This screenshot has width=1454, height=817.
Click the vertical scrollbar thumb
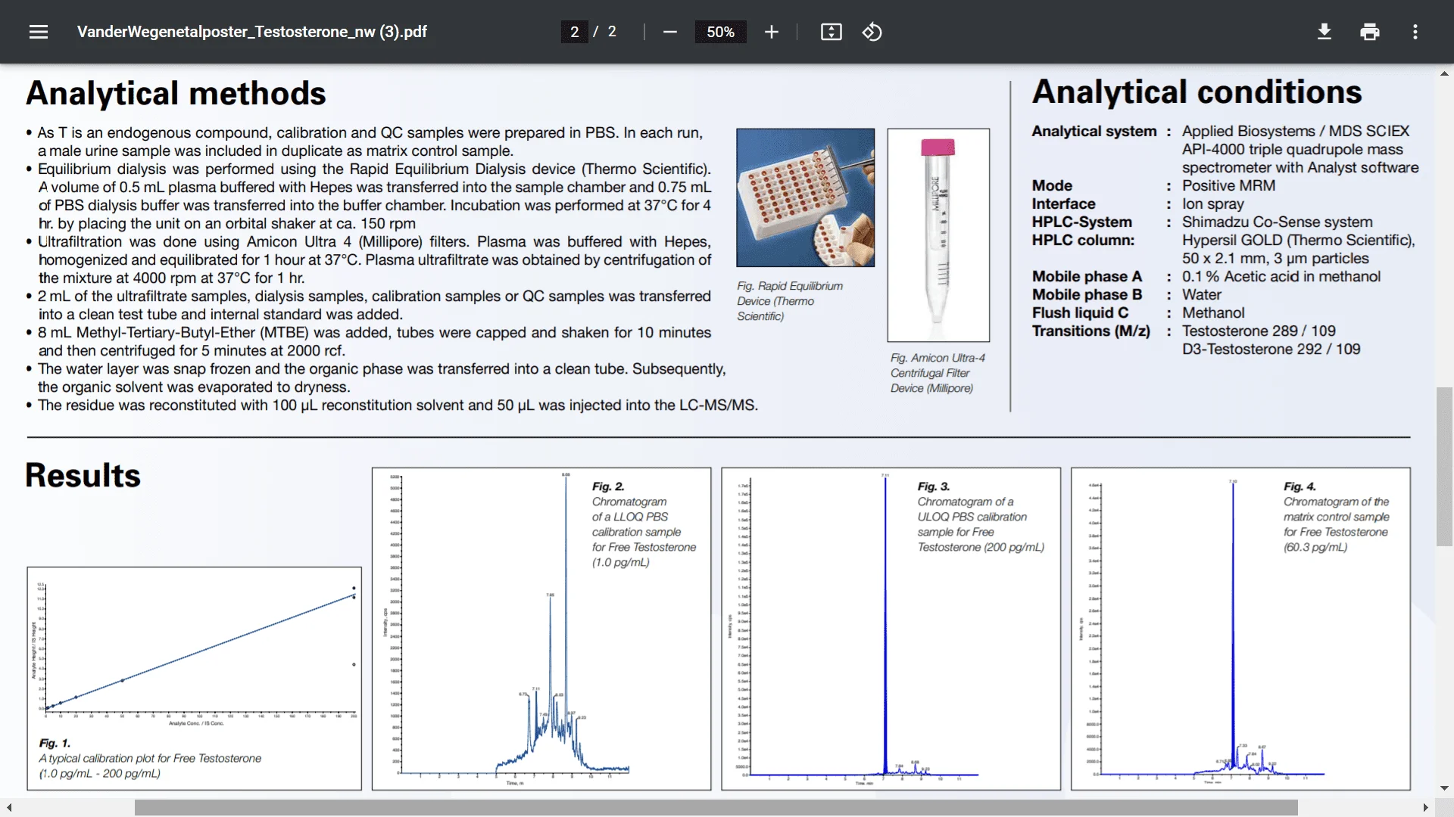tap(1444, 466)
